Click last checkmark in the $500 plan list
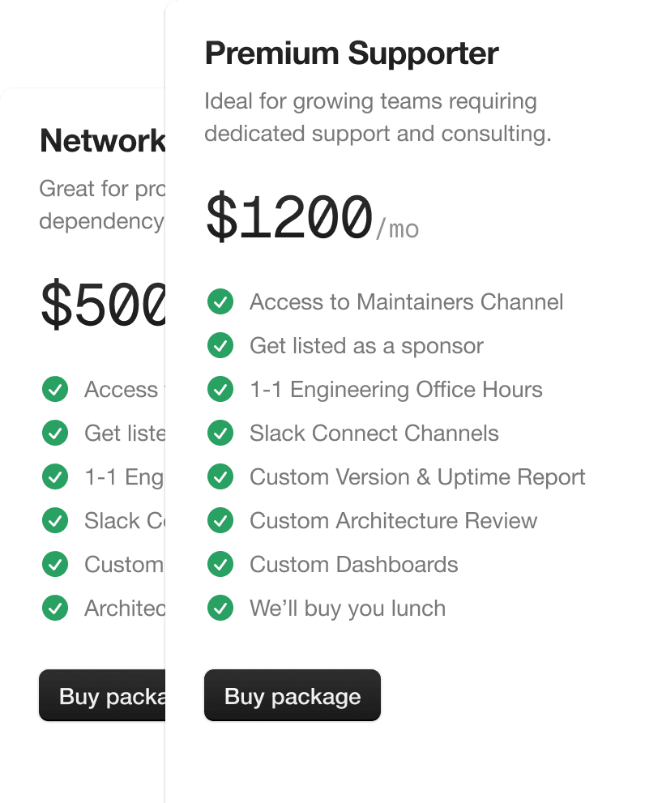 (x=55, y=607)
